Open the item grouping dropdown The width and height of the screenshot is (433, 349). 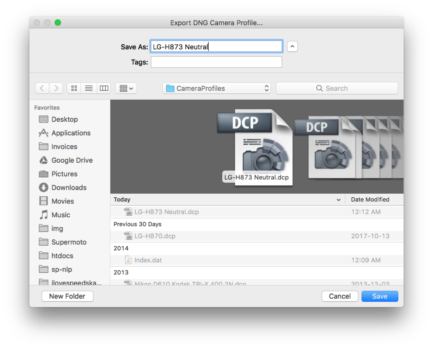(126, 88)
